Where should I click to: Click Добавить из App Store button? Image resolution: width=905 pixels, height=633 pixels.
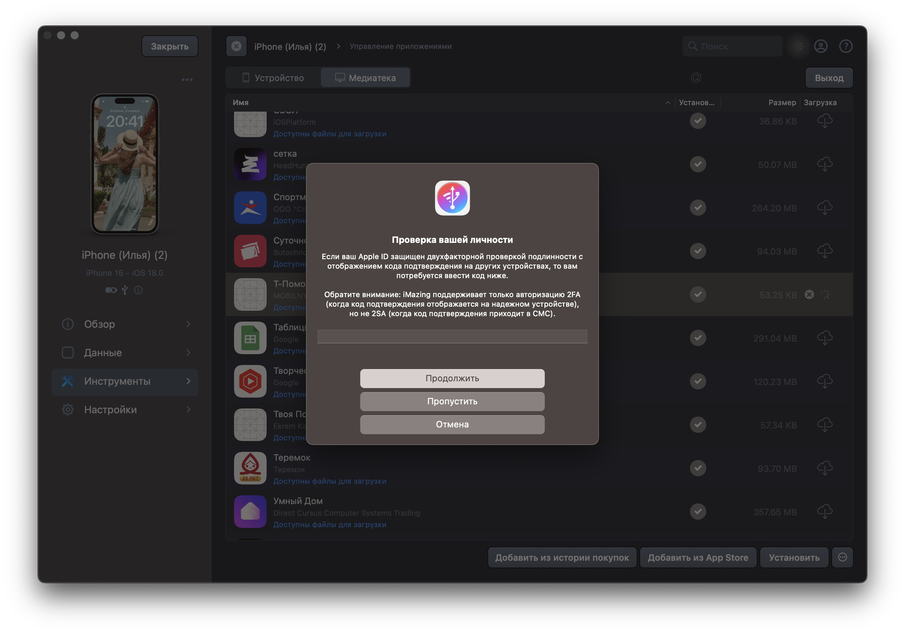[x=698, y=557]
